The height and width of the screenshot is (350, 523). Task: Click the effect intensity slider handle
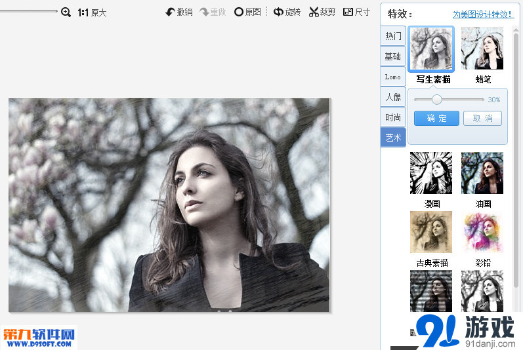(x=436, y=99)
